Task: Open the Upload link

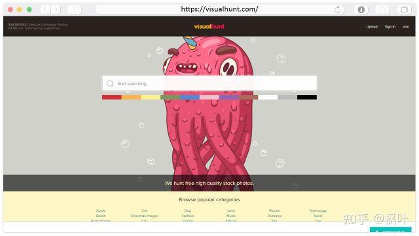Action: click(372, 26)
